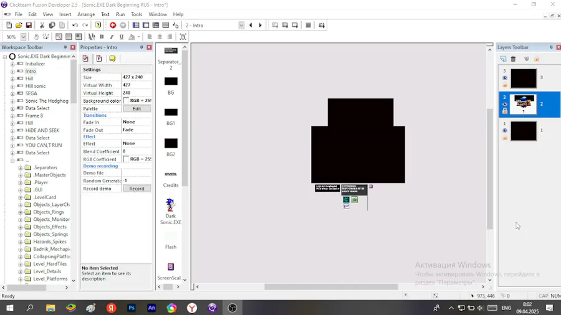Expand the SEGA frame node
Viewport: 561px width, 315px height.
(12, 93)
